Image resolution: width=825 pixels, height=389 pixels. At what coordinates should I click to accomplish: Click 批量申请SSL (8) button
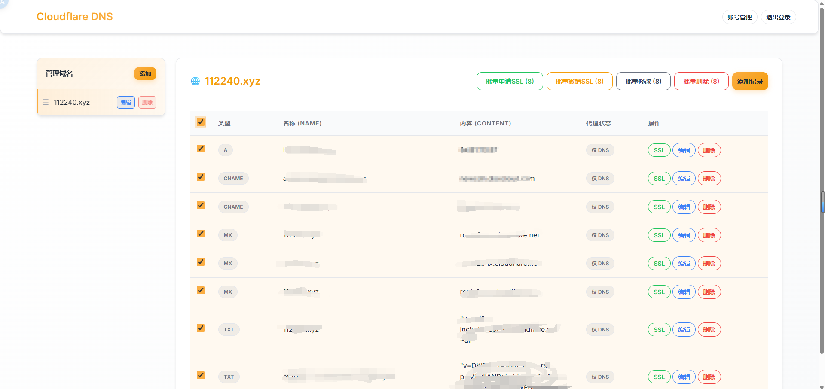[509, 81]
